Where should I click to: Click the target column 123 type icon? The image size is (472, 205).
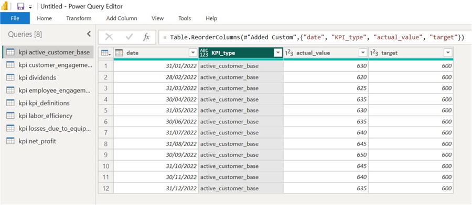pos(374,53)
